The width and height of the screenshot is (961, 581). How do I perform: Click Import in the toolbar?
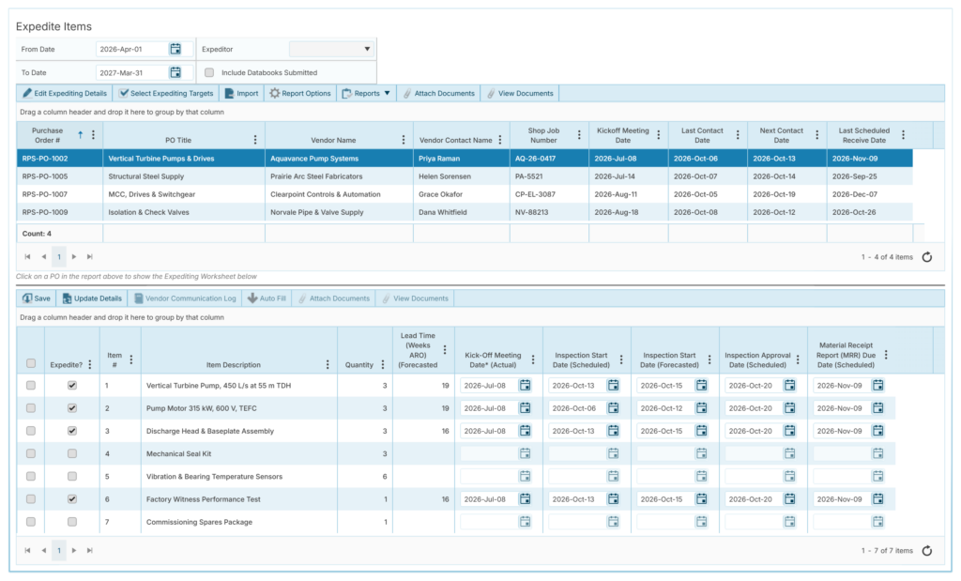241,93
